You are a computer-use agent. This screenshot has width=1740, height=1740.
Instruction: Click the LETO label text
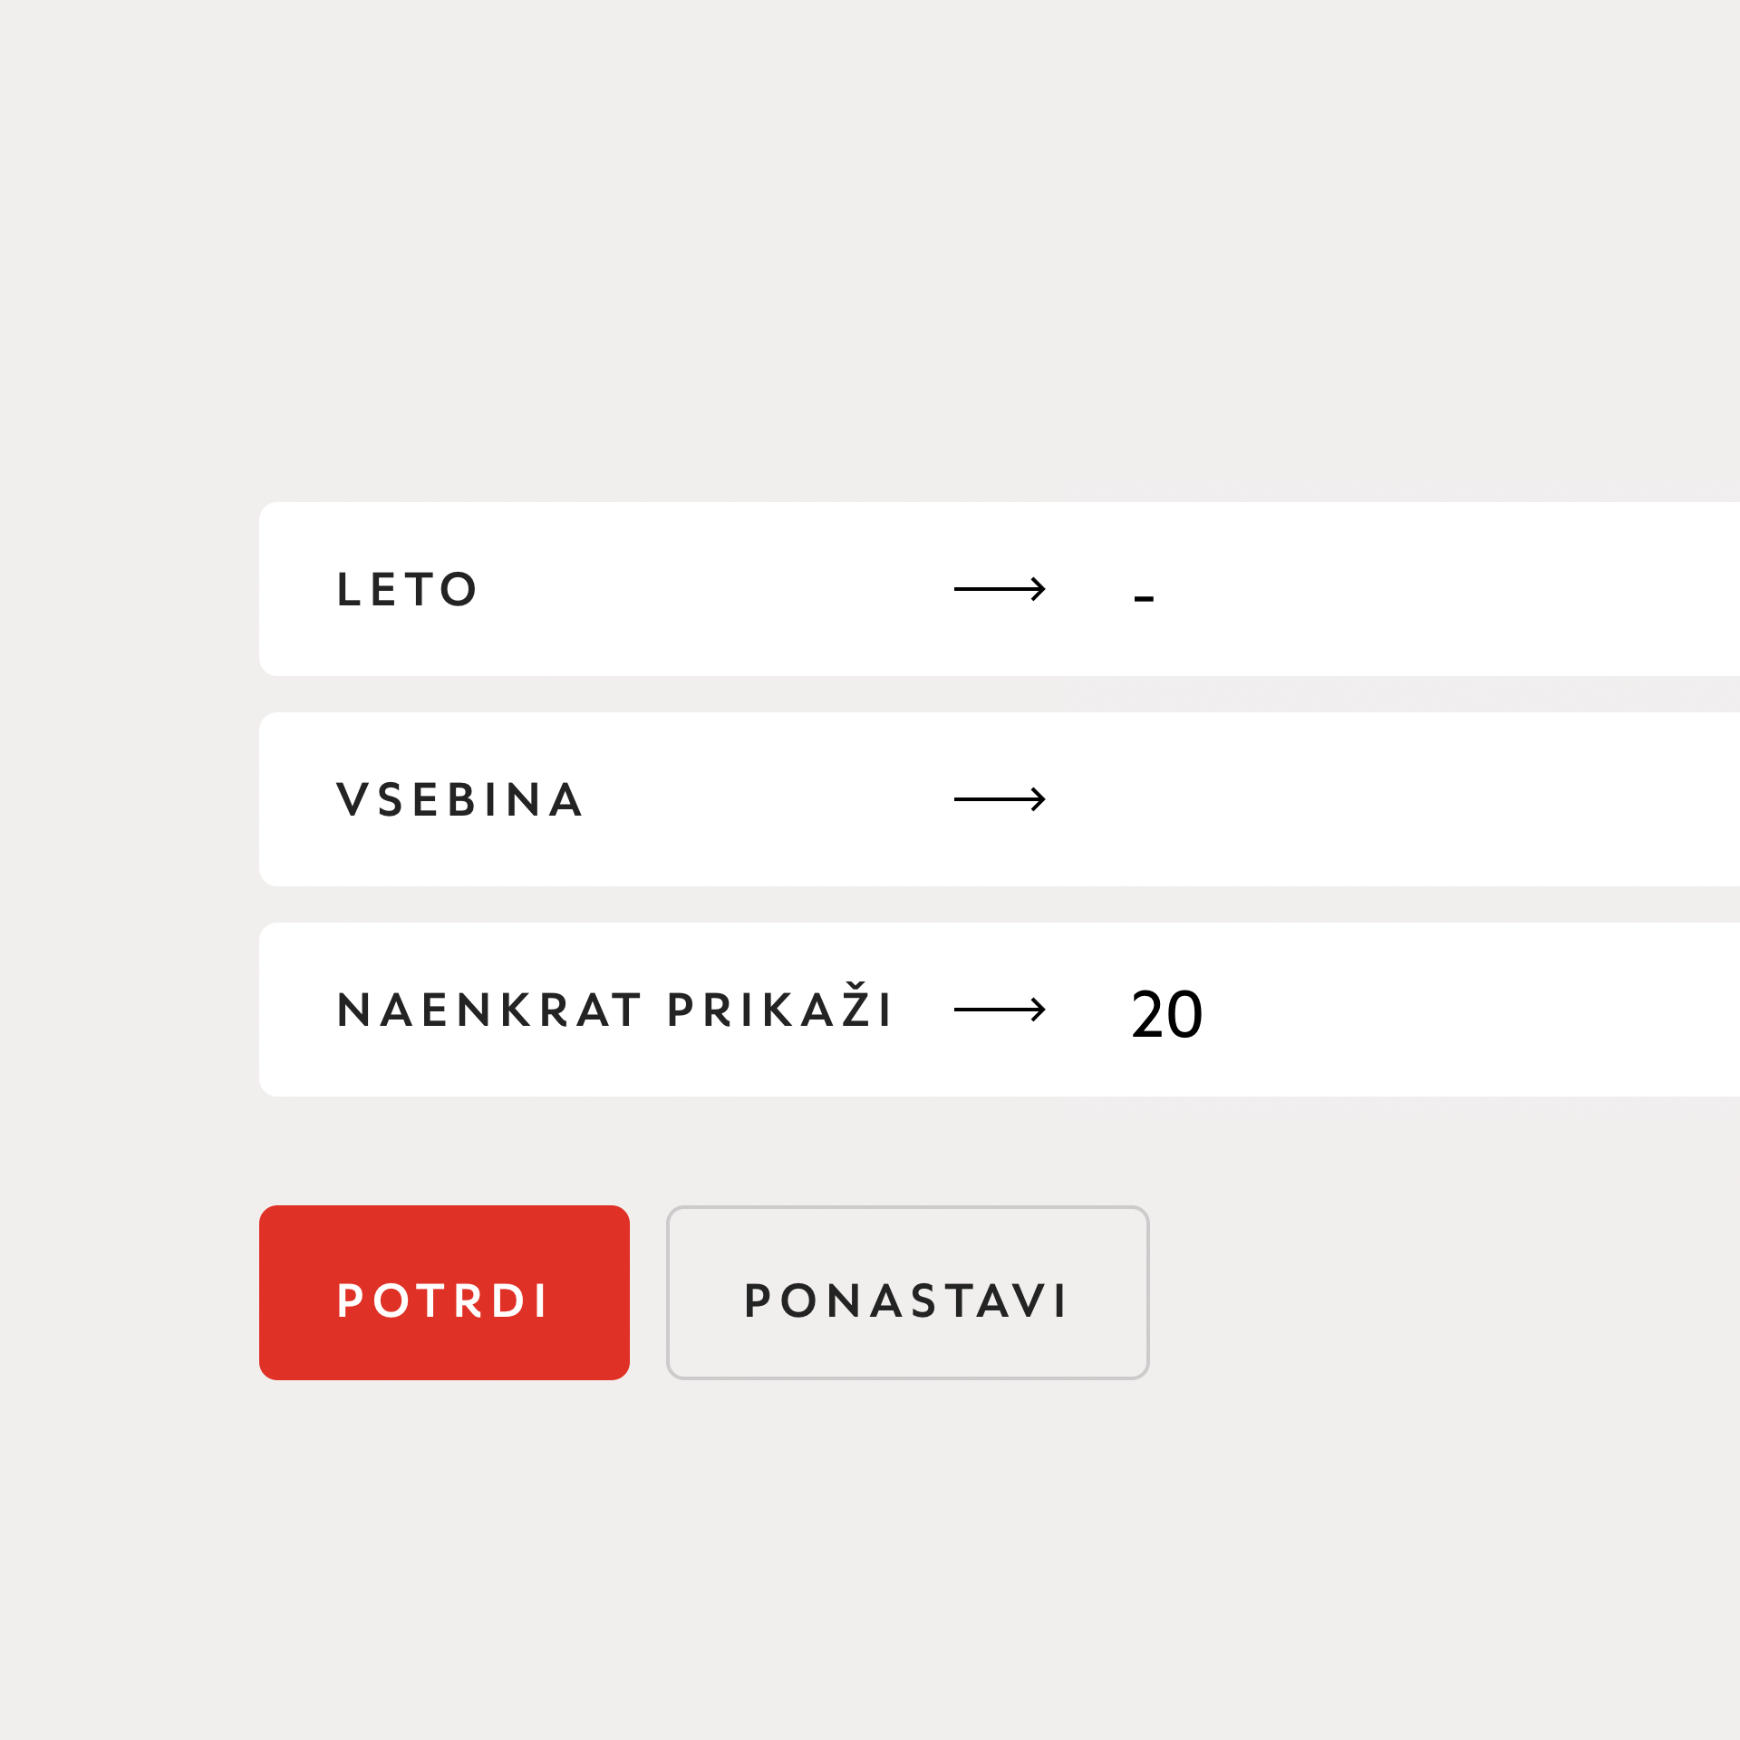[407, 590]
